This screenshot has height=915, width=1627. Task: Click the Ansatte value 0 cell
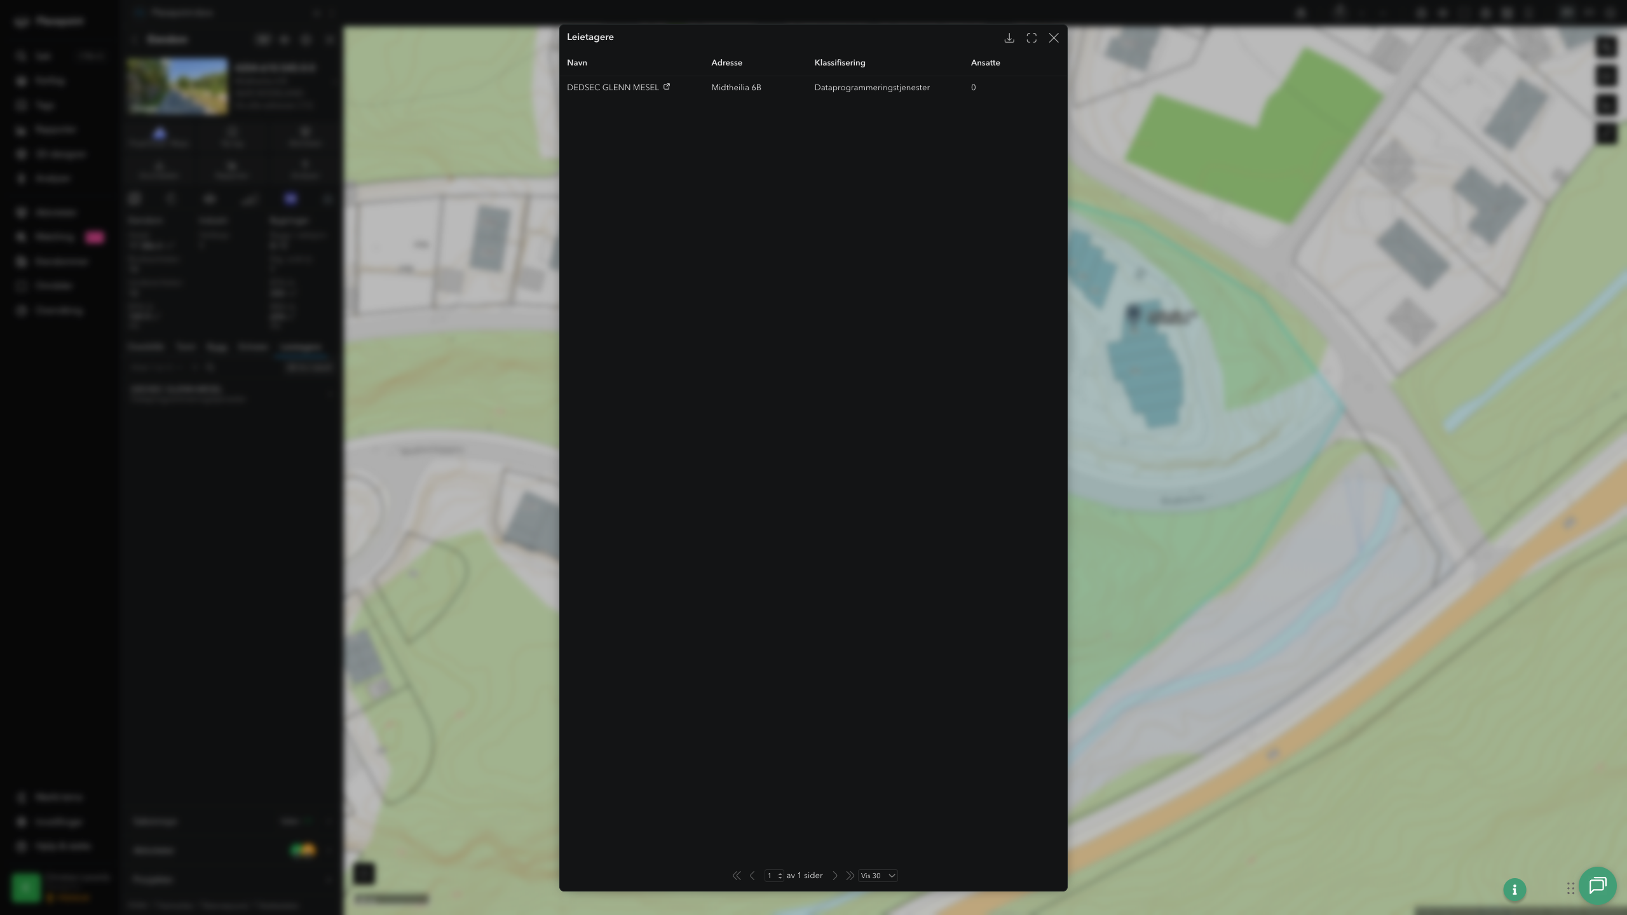tap(973, 88)
